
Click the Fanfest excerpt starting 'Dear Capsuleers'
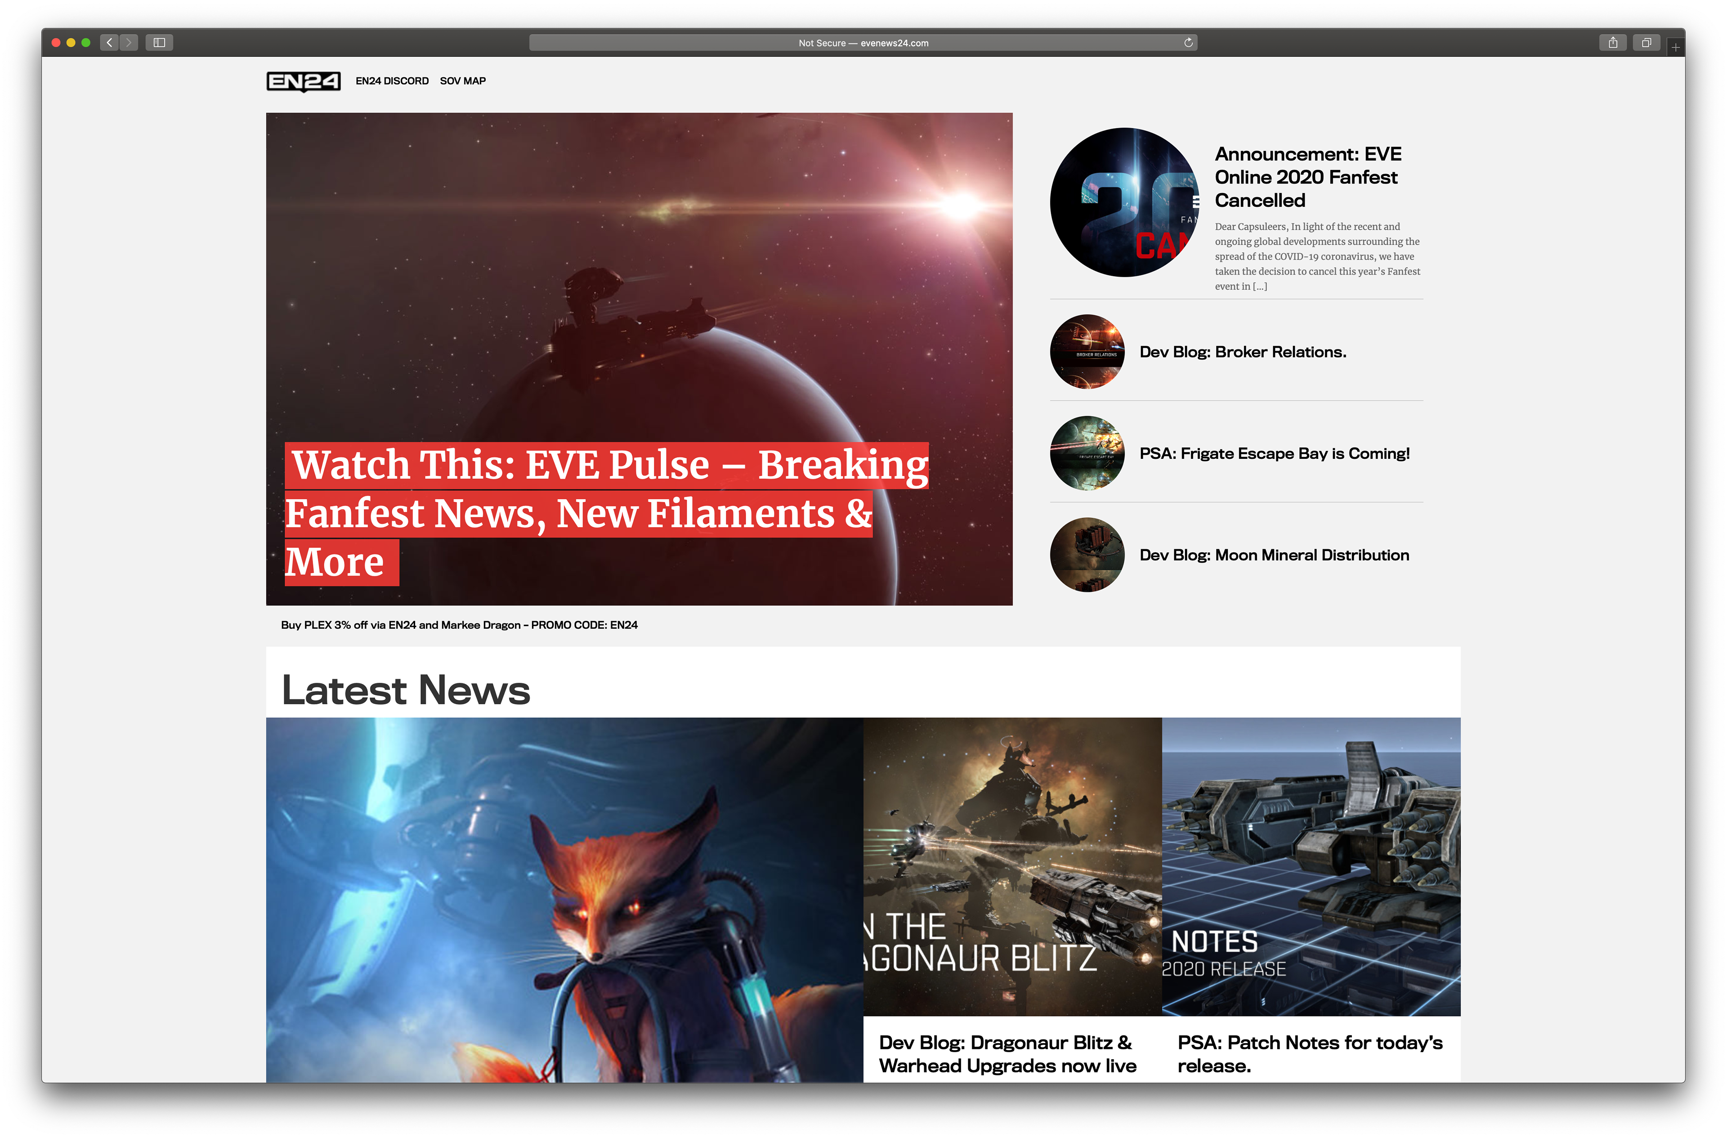[1318, 256]
